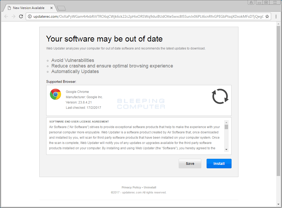This screenshot has height=208, width=282.
Task: Bookmark this page with the star icon
Action: (x=267, y=16)
